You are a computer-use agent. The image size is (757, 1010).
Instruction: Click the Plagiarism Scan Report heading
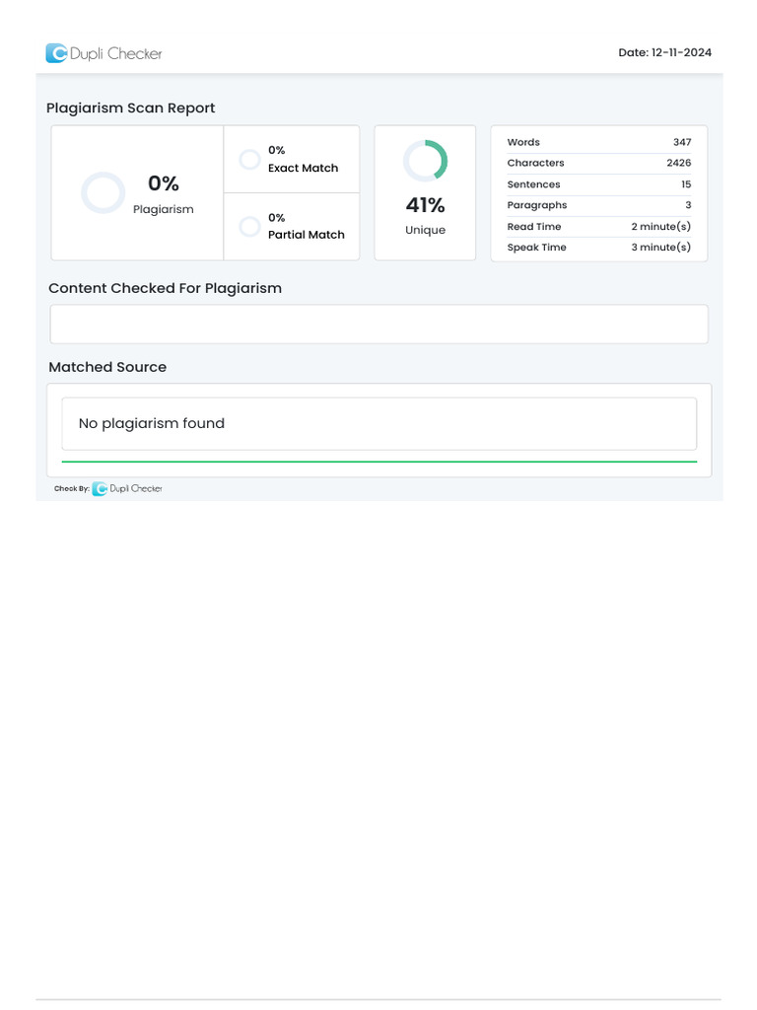(131, 108)
